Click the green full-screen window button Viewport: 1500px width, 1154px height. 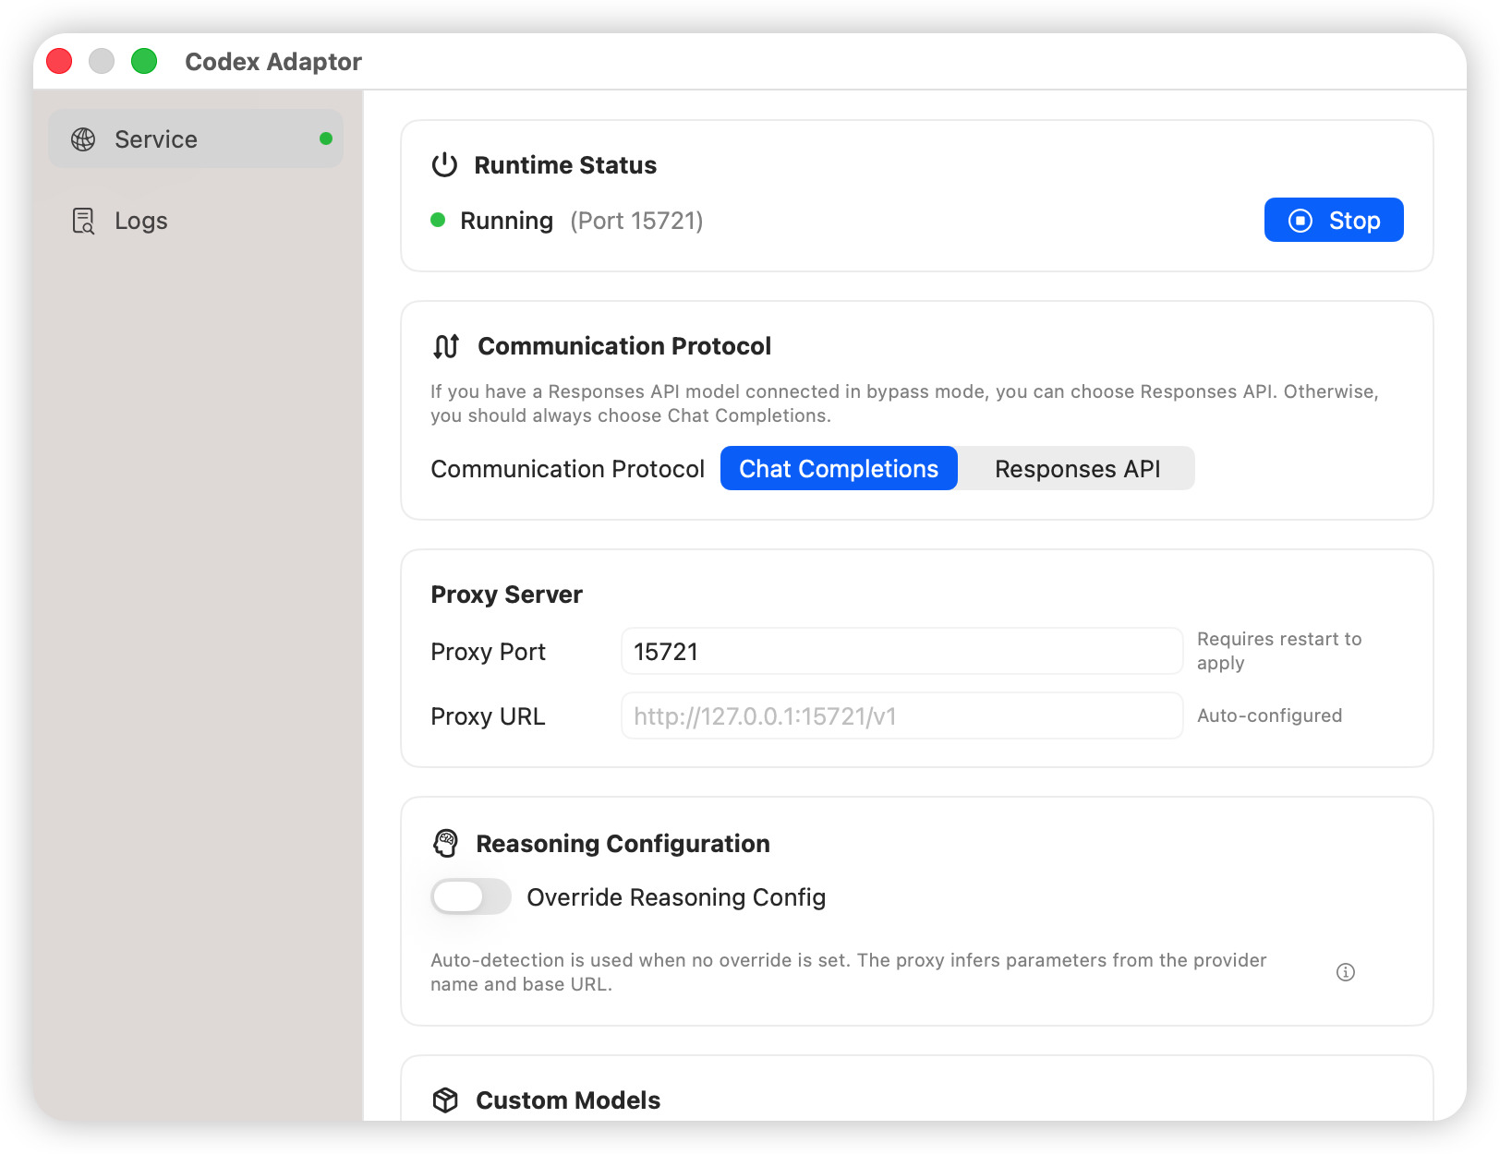coord(144,61)
